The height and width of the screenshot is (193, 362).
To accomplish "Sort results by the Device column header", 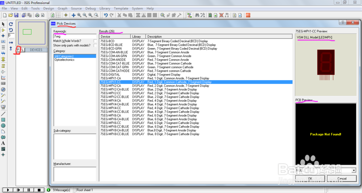I will point(115,36).
